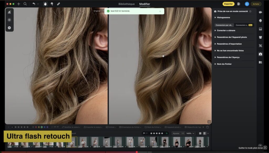The width and height of the screenshot is (269, 153).
Task: Open the portrait face retouch panel
Action: (x=260, y=21)
